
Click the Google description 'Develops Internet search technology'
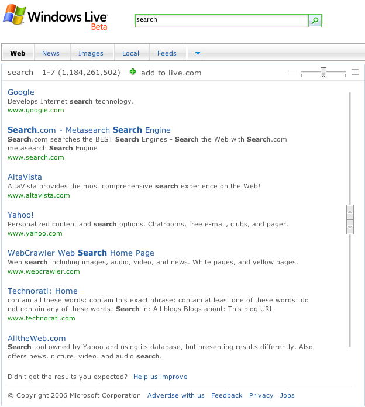click(x=71, y=101)
